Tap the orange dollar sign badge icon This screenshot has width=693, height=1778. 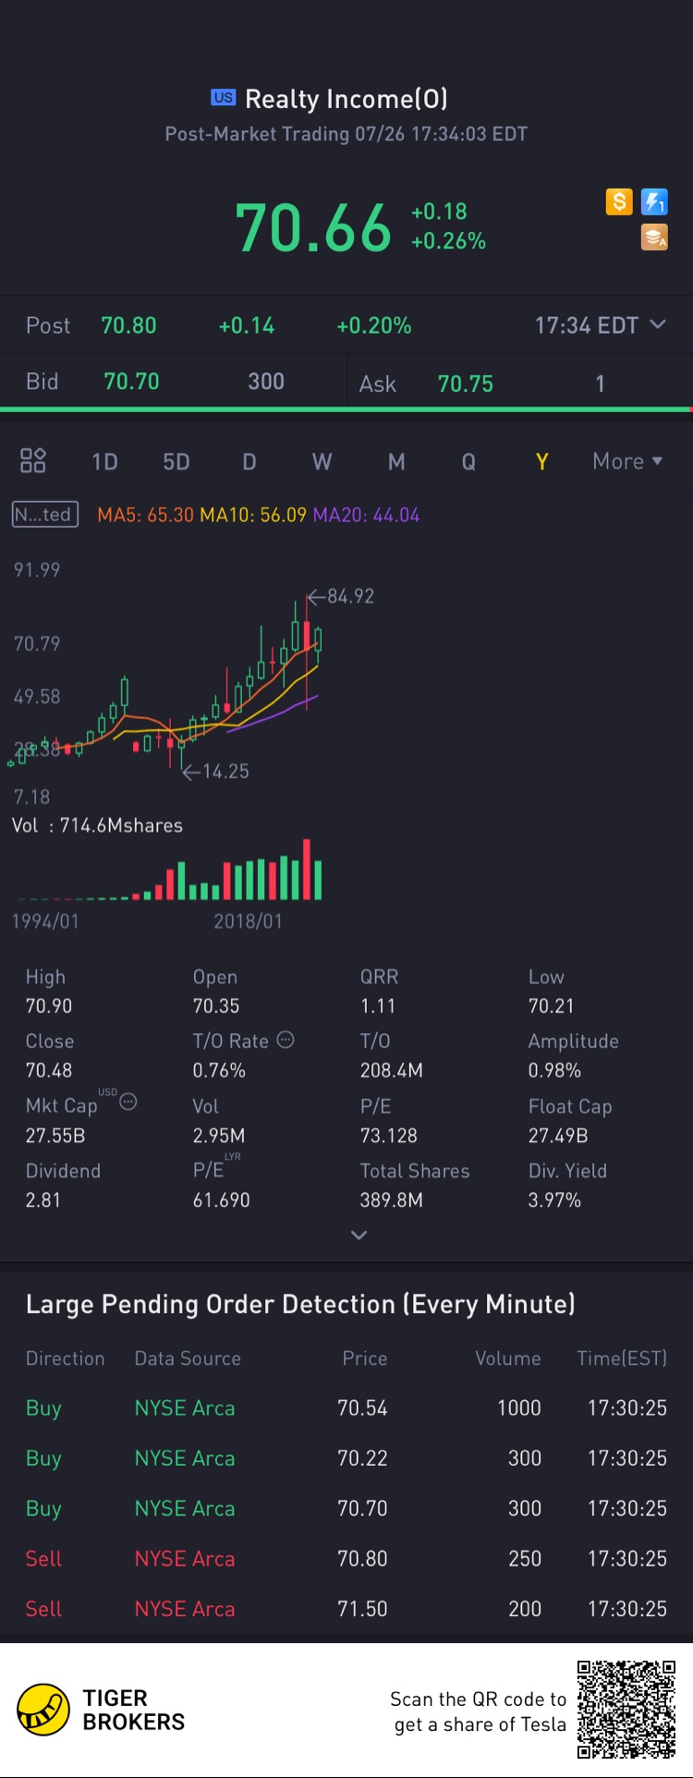(618, 201)
